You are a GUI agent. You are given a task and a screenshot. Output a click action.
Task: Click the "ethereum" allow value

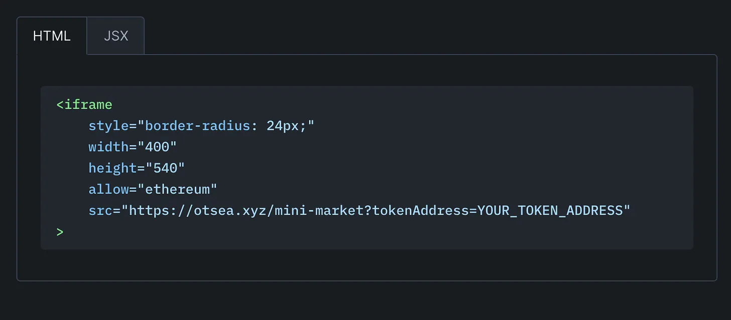click(x=177, y=189)
